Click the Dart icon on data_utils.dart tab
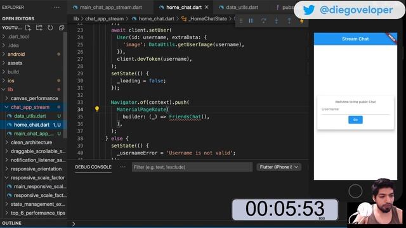Image resolution: width=406 pixels, height=228 pixels. tap(221, 8)
